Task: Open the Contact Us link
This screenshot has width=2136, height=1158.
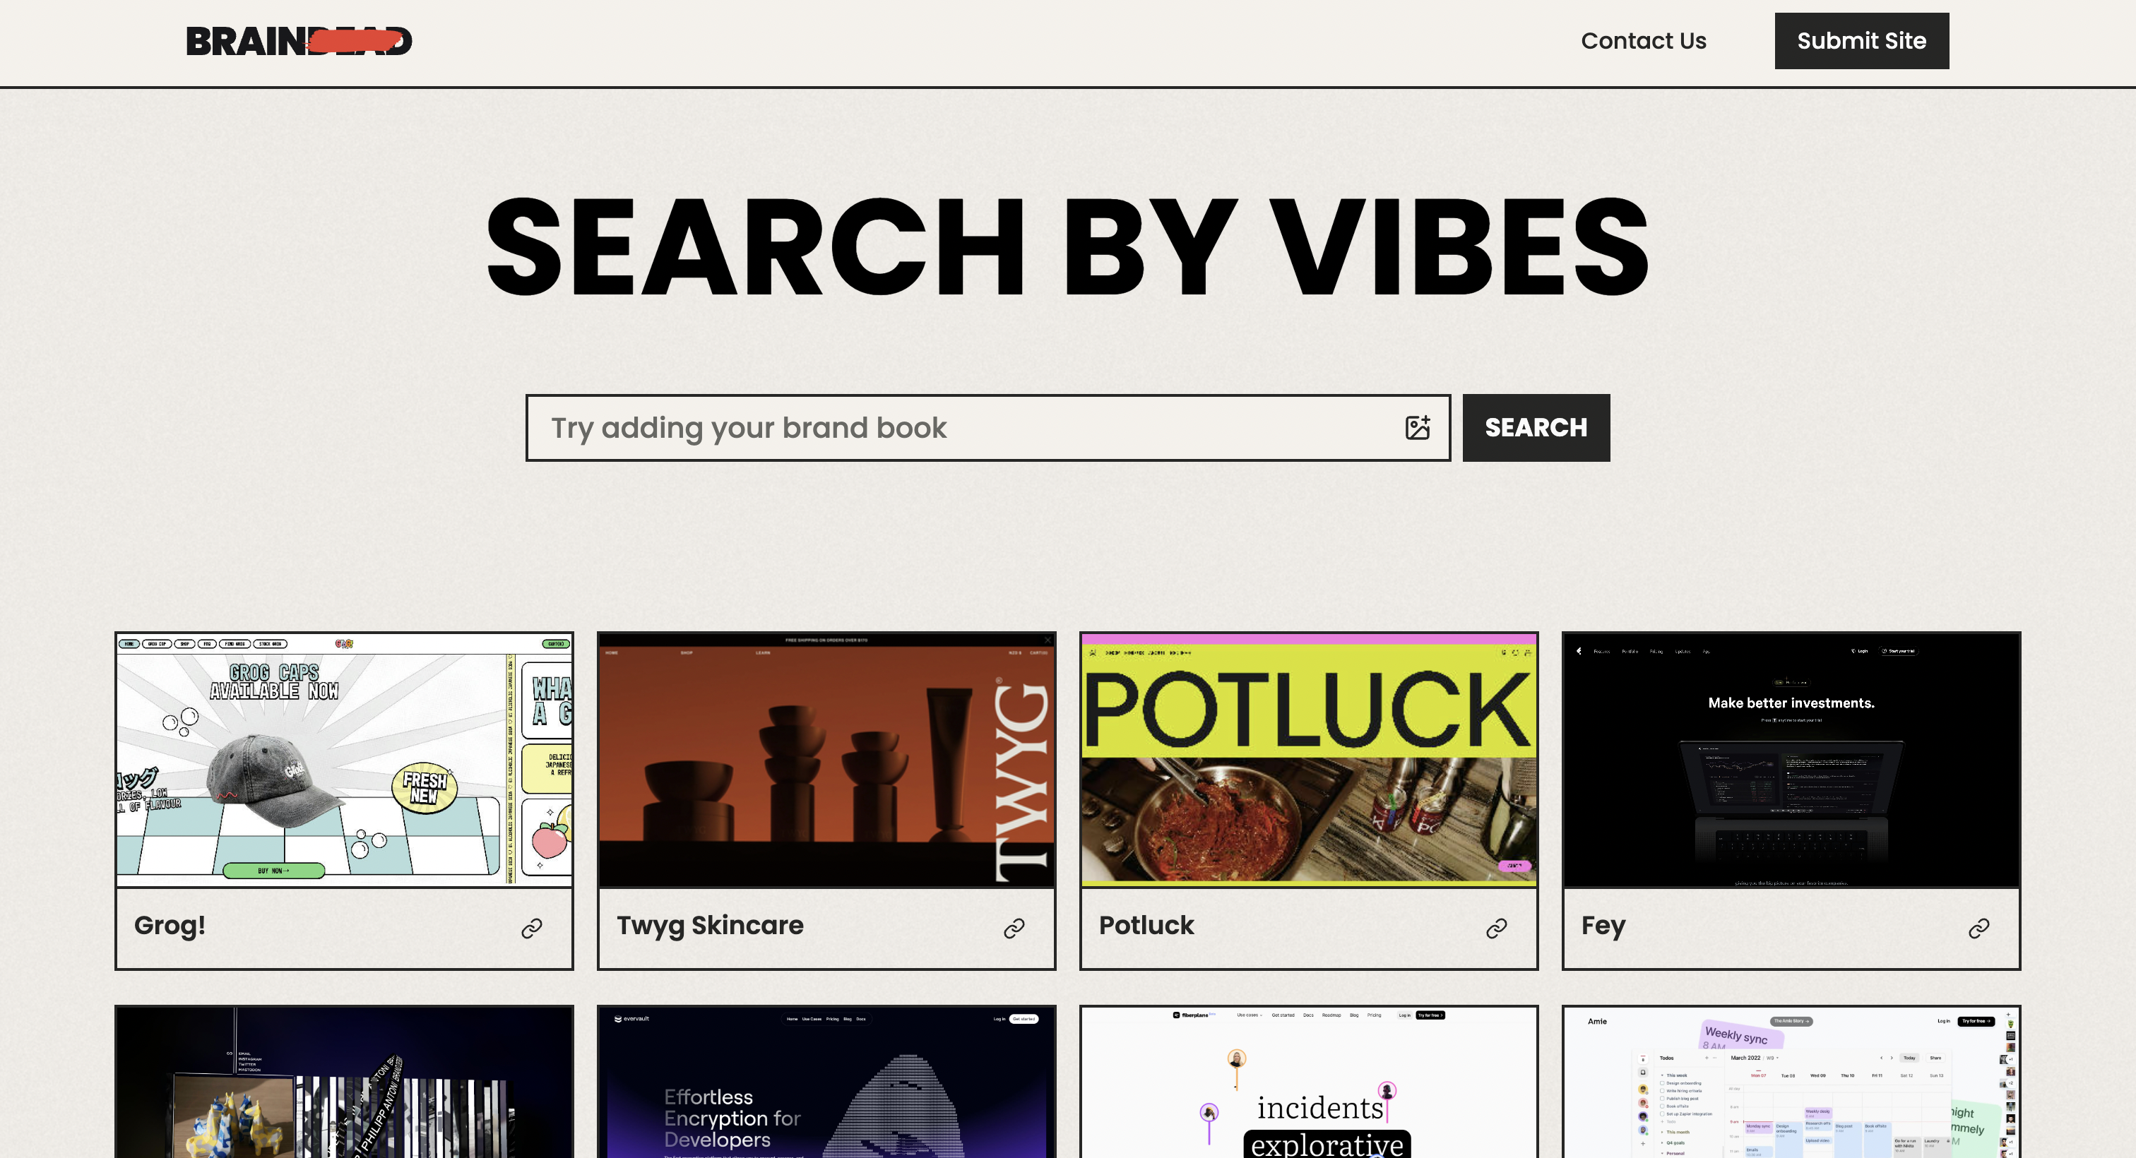Action: (1643, 41)
